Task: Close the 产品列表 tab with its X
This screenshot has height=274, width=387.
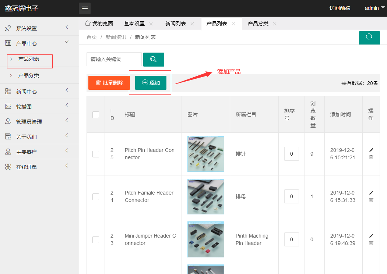Action: point(233,24)
